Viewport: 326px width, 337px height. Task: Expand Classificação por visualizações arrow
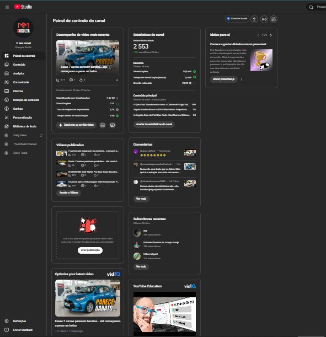117,98
